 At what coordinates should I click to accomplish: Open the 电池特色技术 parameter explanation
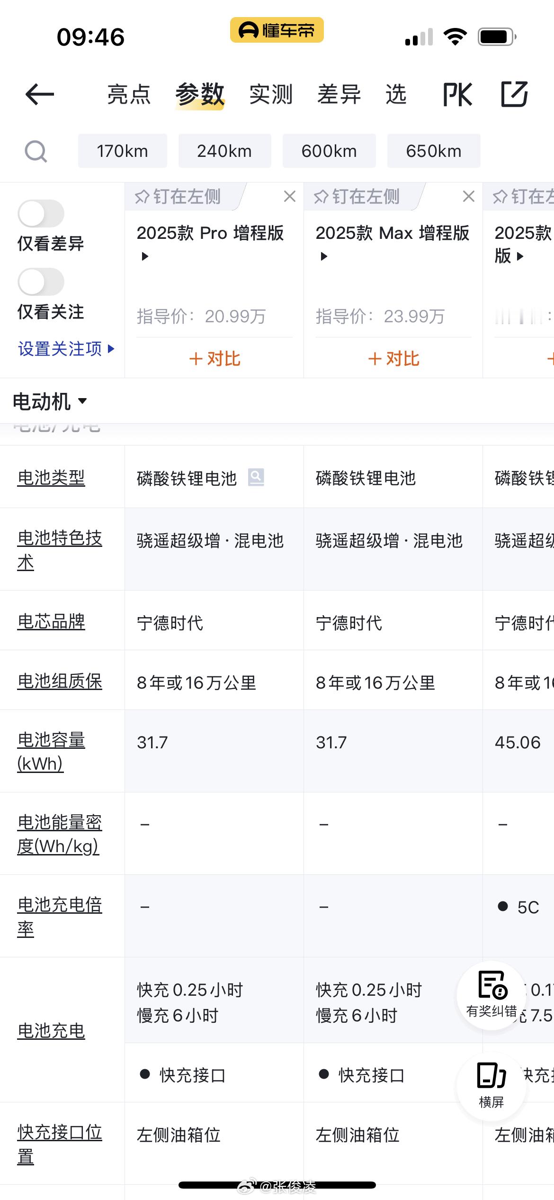(60, 550)
